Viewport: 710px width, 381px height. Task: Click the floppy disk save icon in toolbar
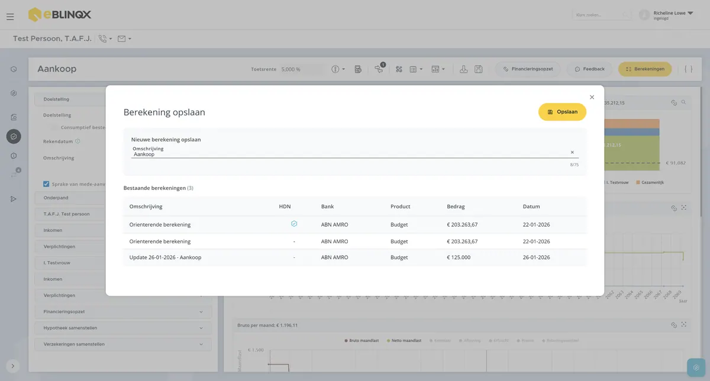(479, 69)
